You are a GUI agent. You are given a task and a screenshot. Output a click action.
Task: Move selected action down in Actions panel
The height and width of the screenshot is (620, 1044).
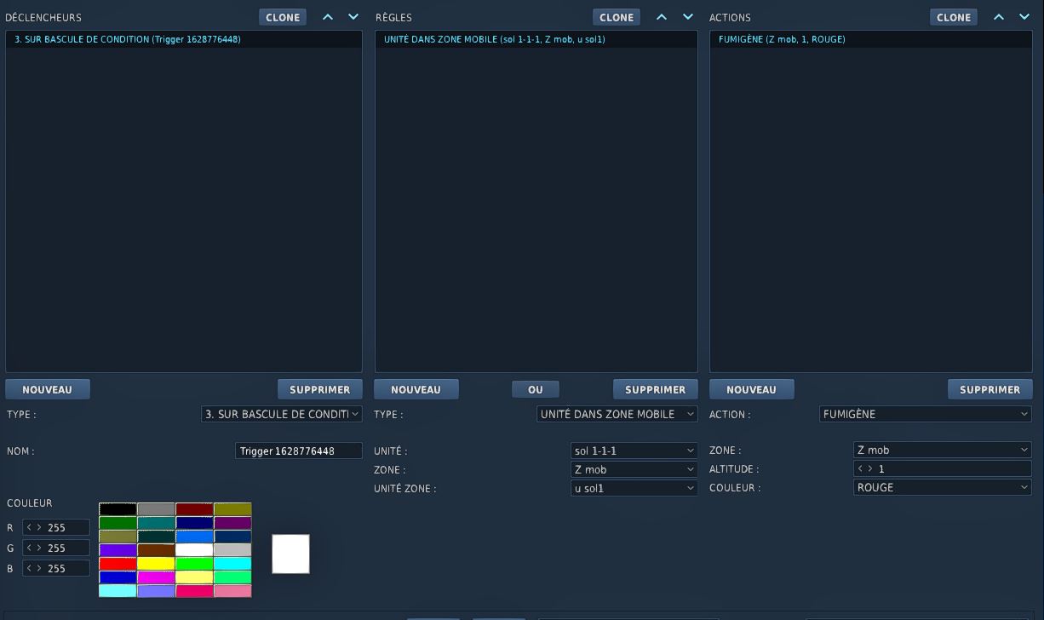coord(1024,17)
